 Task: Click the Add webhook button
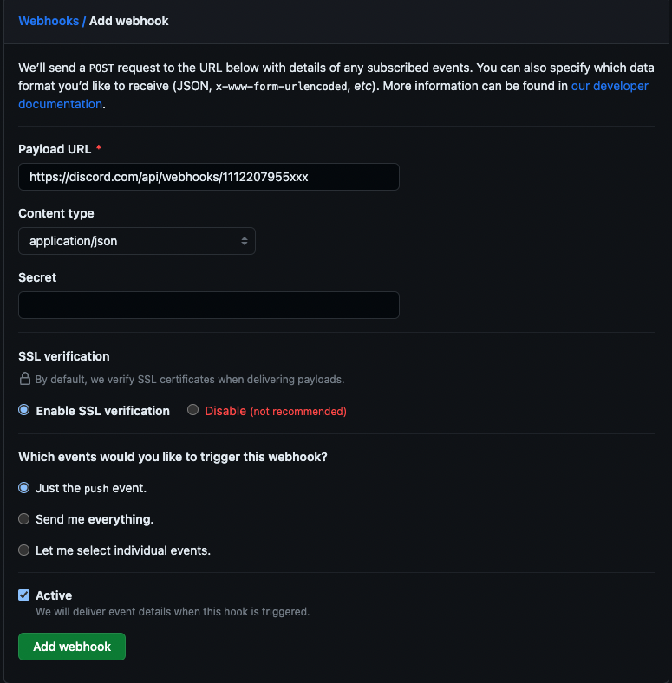[x=72, y=647]
